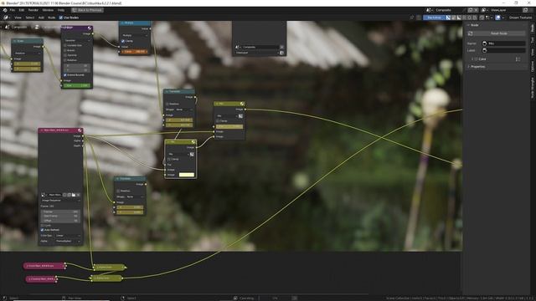Toggle the alpha icon on selected Mix node
The image size is (536, 301).
[x=192, y=154]
